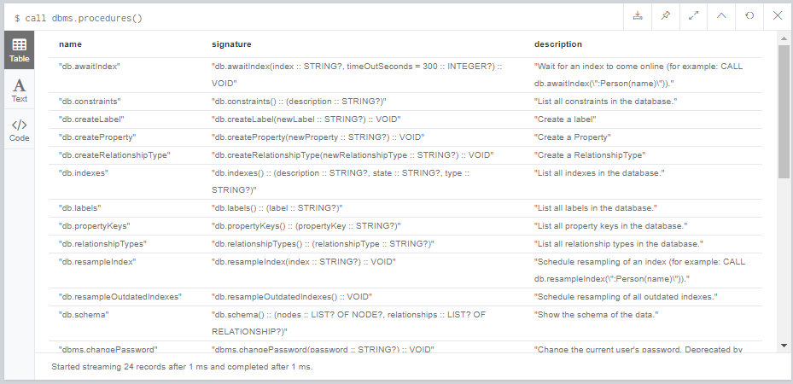Expand frame to fullscreen
This screenshot has width=793, height=384.
click(693, 15)
